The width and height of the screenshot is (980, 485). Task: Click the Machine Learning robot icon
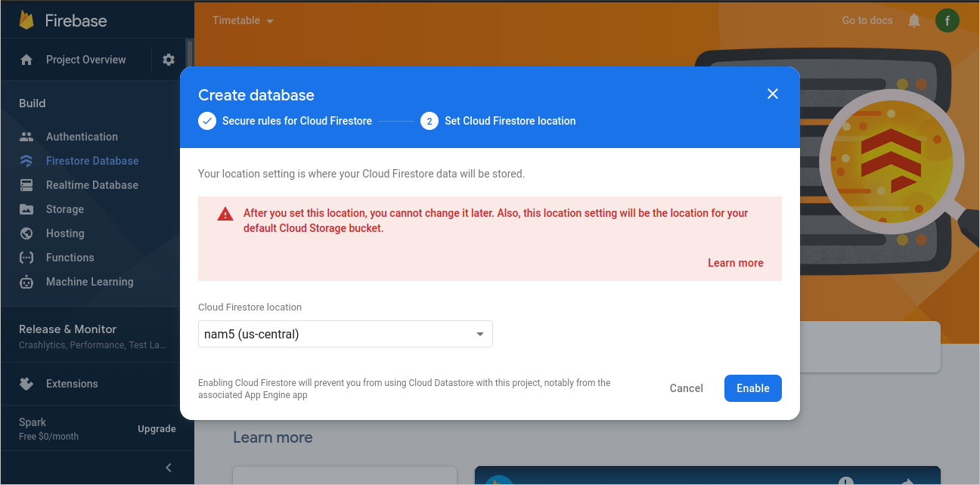click(x=26, y=282)
